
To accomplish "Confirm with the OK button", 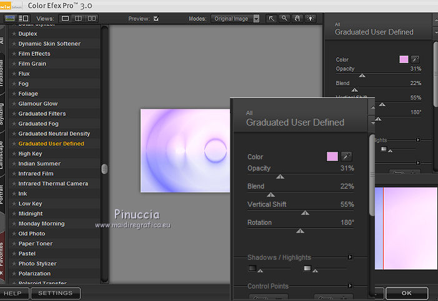I will [407, 293].
